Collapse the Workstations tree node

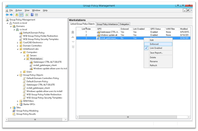coord(24,59)
